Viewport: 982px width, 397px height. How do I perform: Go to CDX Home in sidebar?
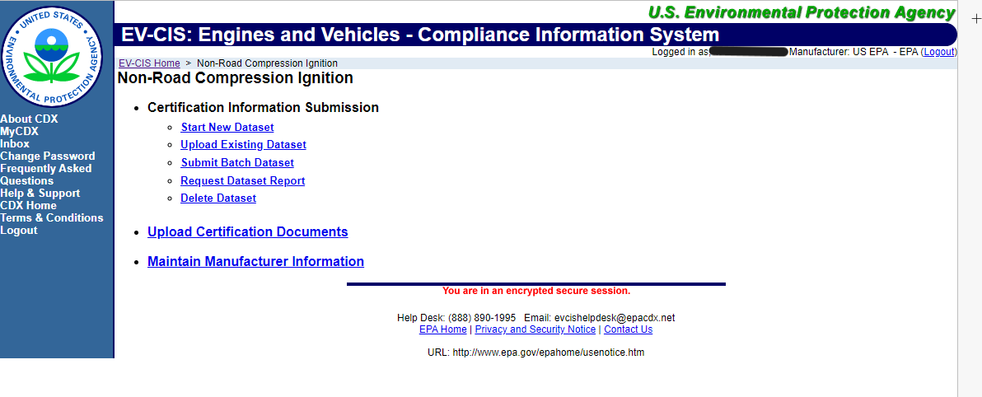pyautogui.click(x=28, y=205)
